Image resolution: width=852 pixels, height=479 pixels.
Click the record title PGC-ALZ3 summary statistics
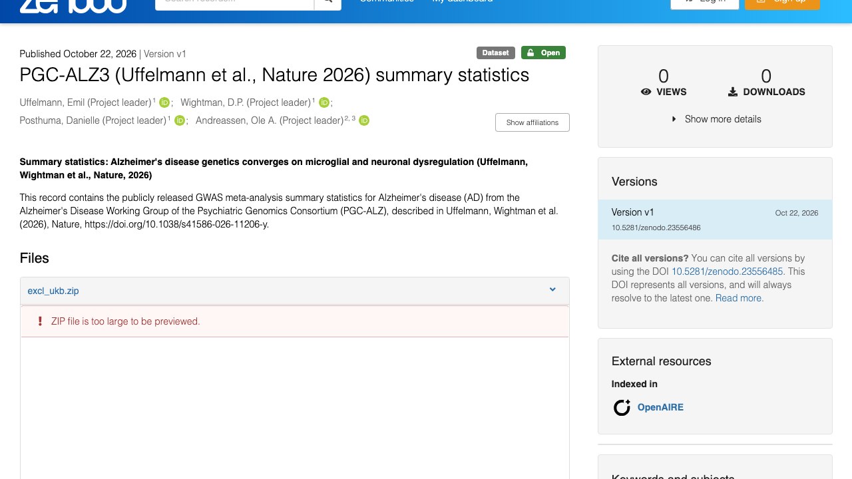pyautogui.click(x=274, y=75)
